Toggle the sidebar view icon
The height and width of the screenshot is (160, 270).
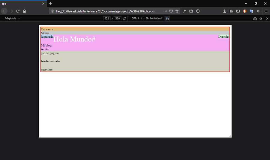[238, 11]
